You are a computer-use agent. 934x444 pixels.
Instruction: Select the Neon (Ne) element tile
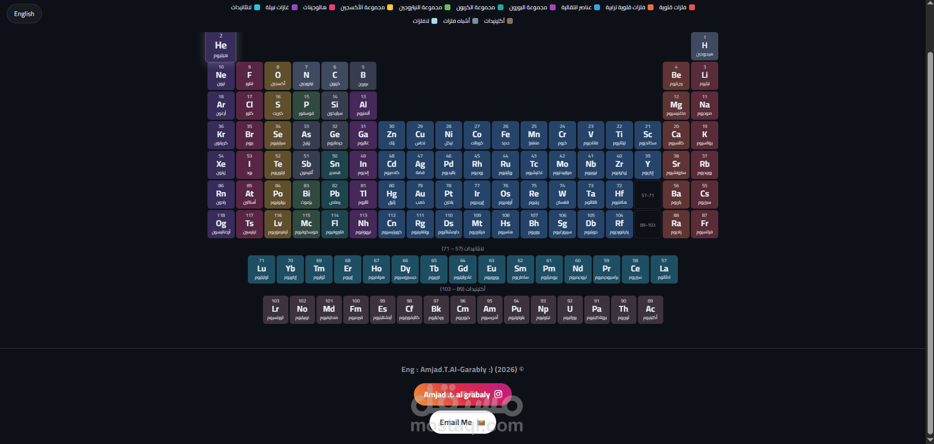pos(221,76)
